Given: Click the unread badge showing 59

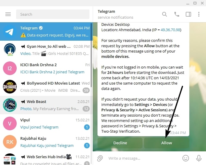Looking at the screenshot, I should (86, 90).
